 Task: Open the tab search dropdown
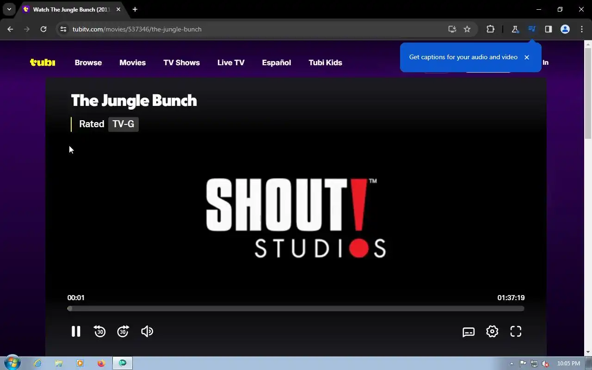pos(9,9)
